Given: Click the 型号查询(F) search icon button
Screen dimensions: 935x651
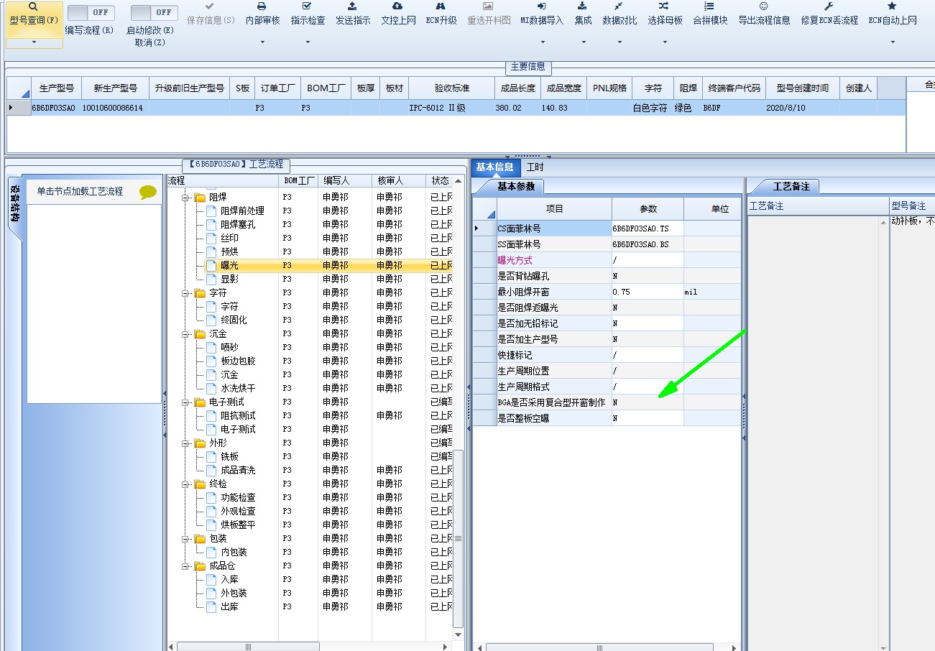Looking at the screenshot, I should 33,6.
